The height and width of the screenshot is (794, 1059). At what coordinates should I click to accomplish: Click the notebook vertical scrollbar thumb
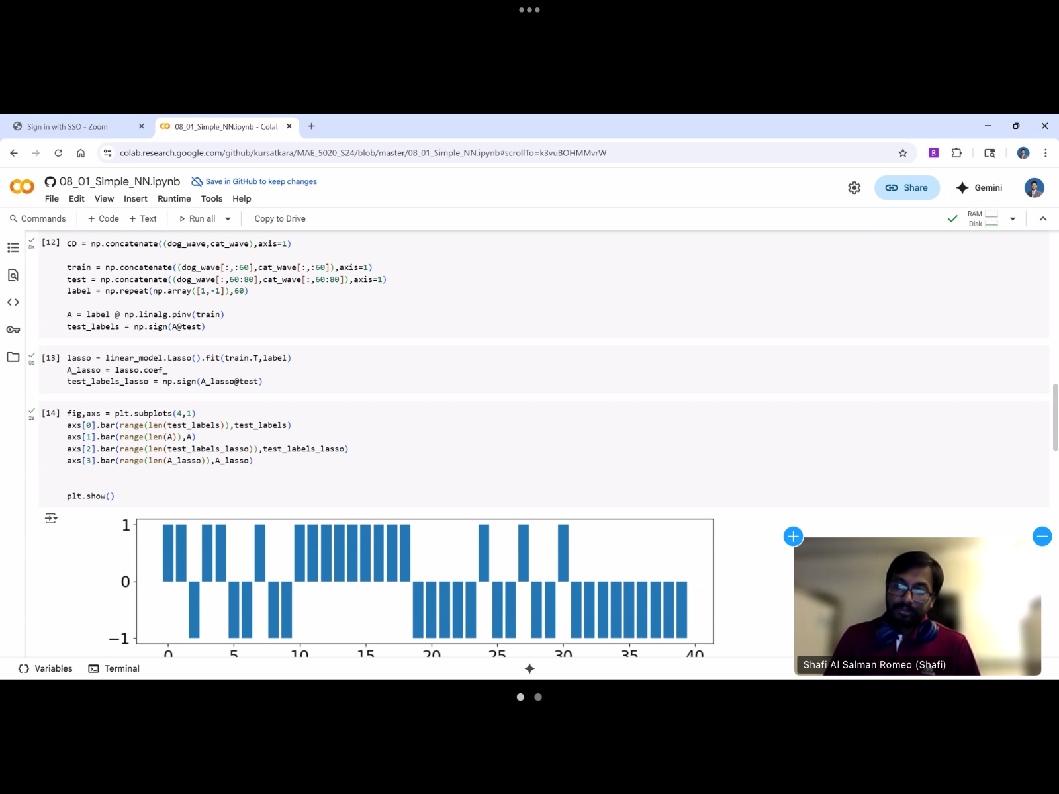click(x=1055, y=417)
